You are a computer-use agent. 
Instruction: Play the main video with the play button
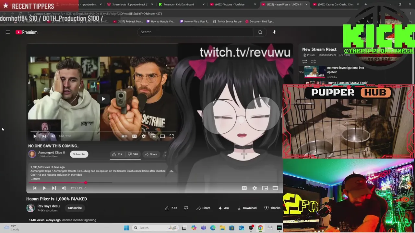(44, 188)
